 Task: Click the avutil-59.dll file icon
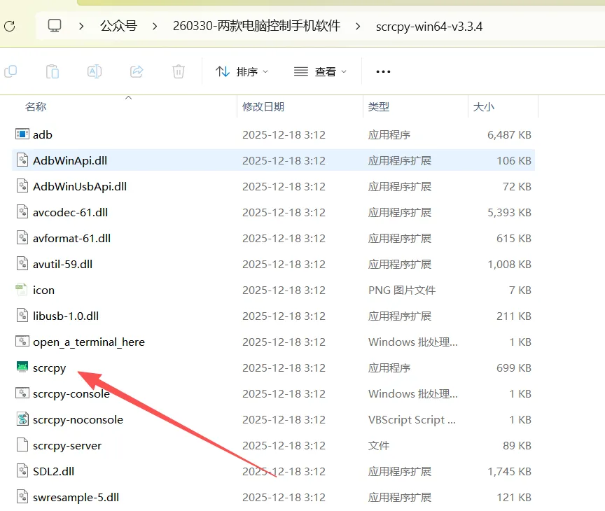click(x=22, y=264)
